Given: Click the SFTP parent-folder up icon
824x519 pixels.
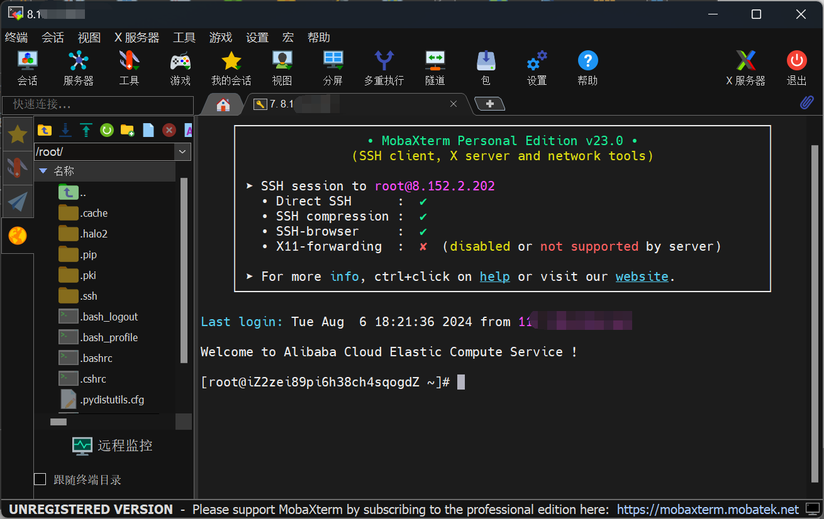Looking at the screenshot, I should click(45, 130).
